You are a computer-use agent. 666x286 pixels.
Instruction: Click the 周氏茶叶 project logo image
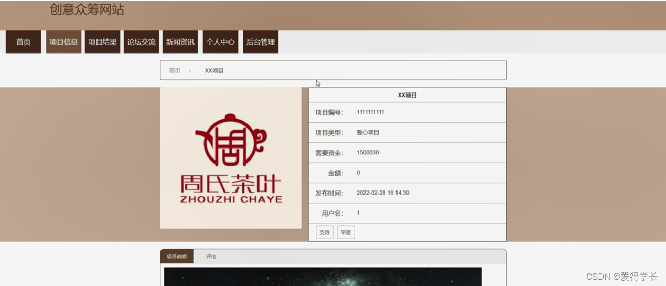(231, 158)
